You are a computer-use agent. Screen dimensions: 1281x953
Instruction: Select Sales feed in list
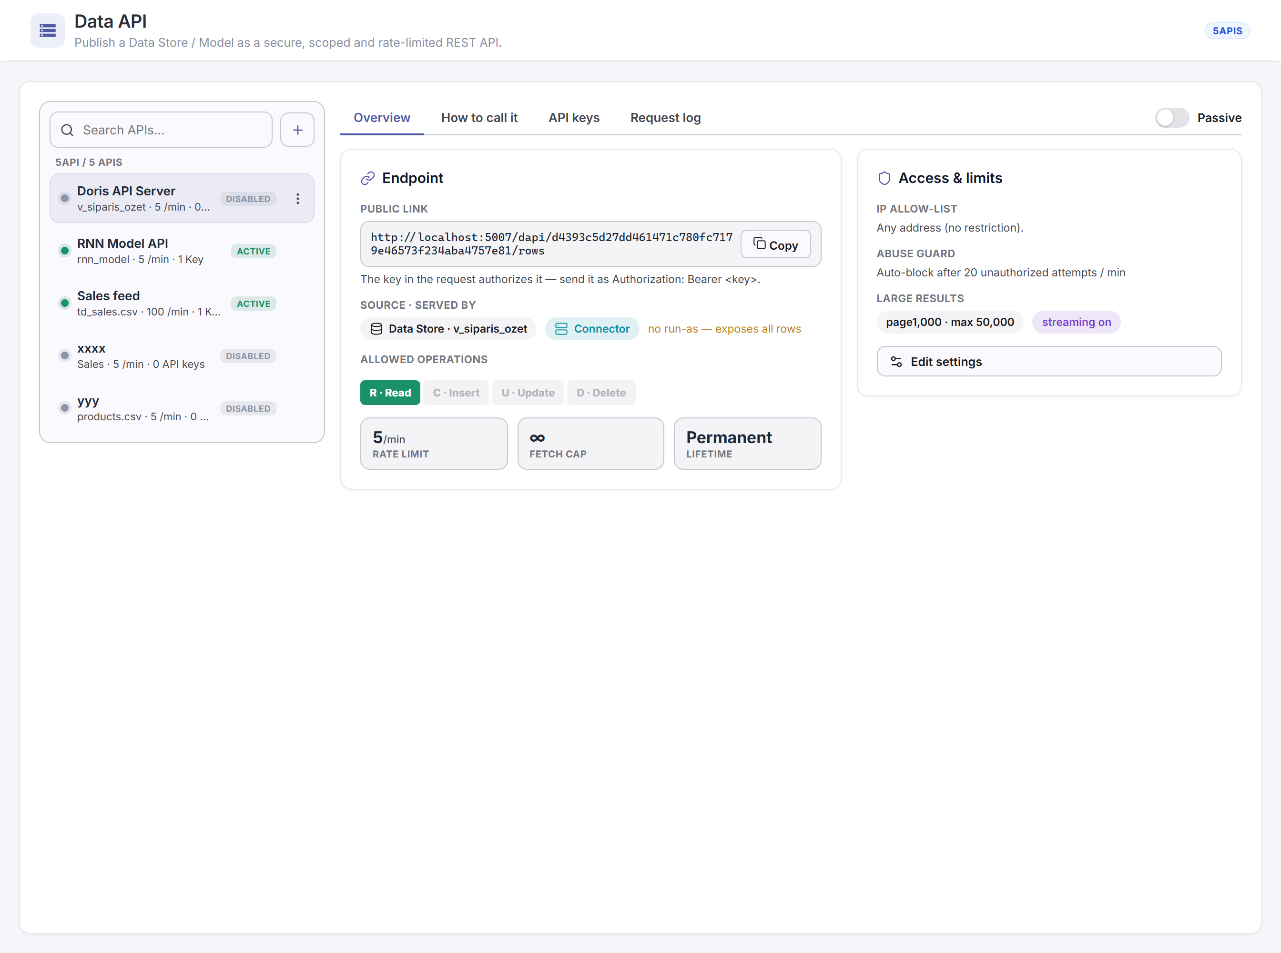coord(182,304)
